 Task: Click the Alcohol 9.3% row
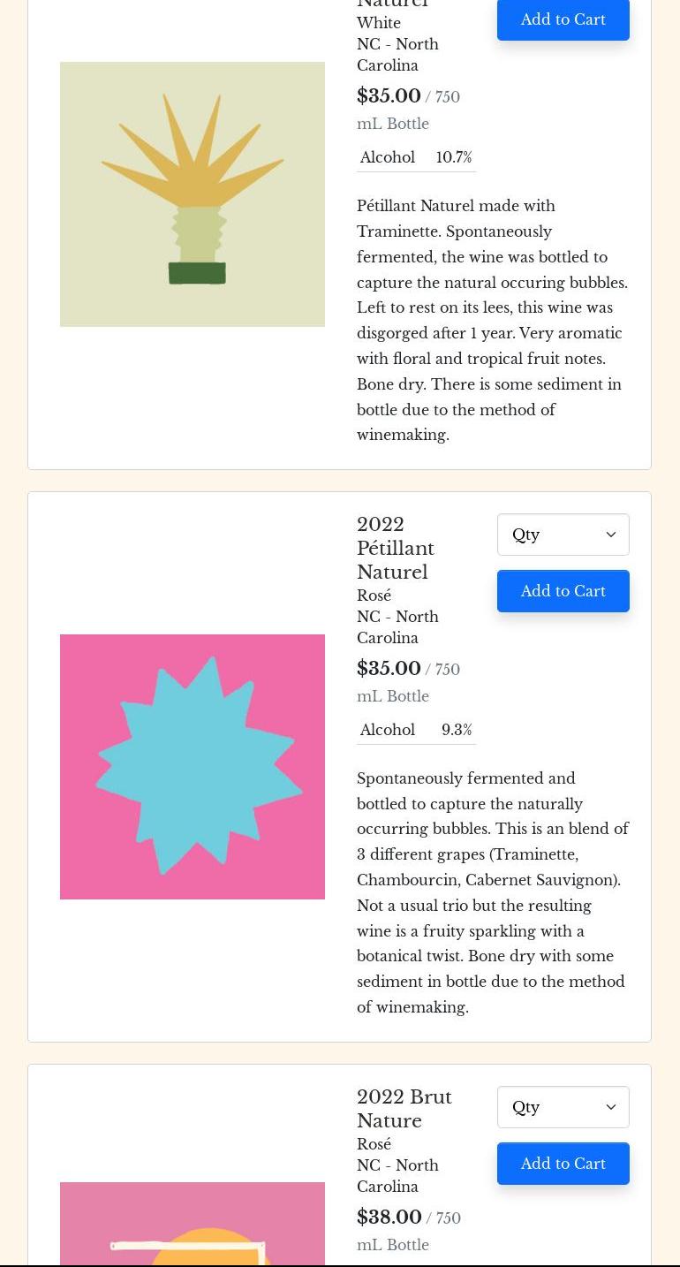tap(416, 730)
